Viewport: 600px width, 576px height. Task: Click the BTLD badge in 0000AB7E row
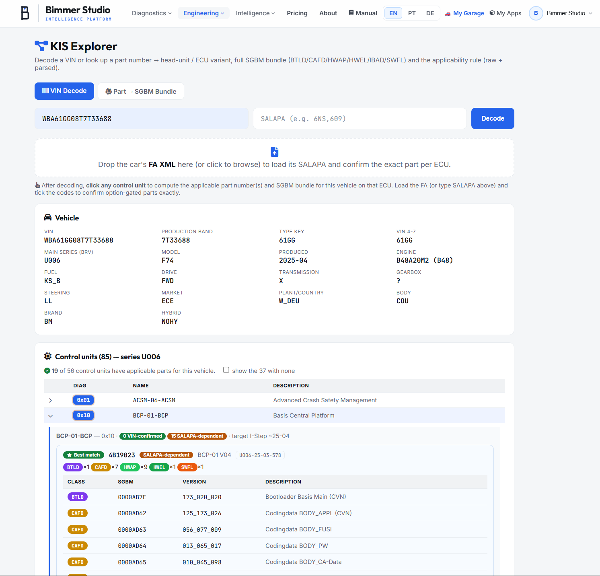pos(78,497)
